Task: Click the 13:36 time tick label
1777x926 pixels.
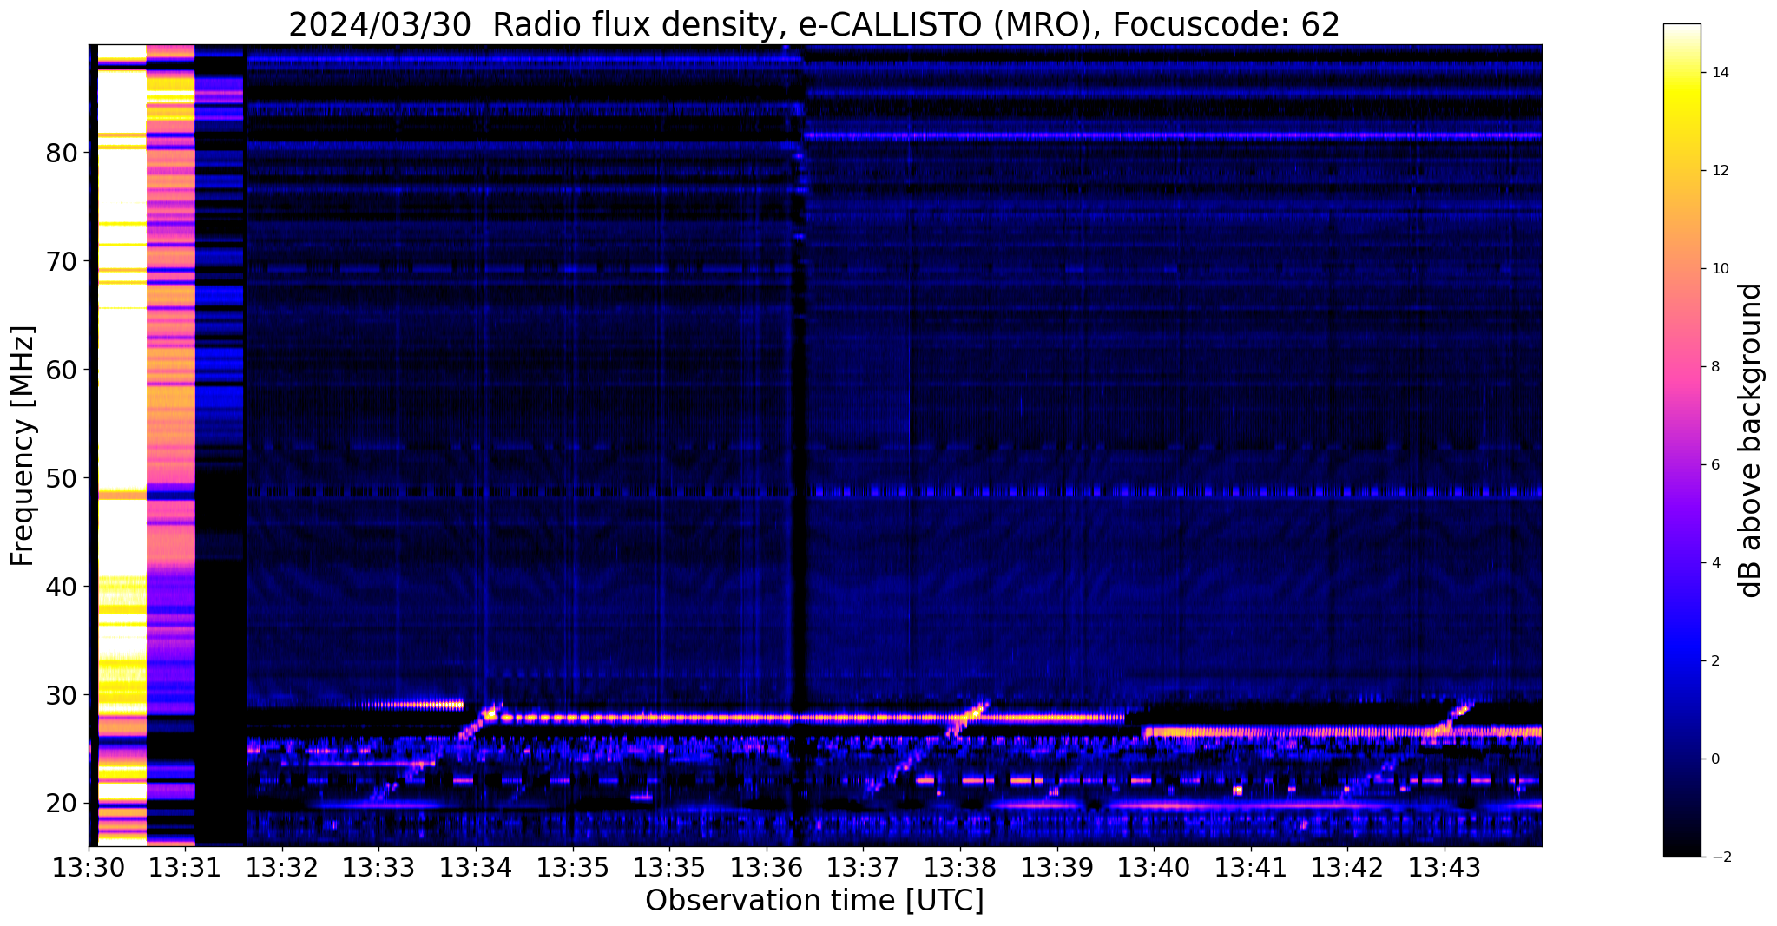Action: tap(767, 867)
